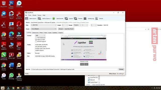Open the Activity Log icon

(85, 18)
